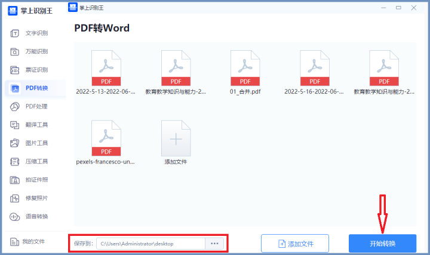Click the 保存到 label
Screen dimensions: 430x255
point(84,244)
